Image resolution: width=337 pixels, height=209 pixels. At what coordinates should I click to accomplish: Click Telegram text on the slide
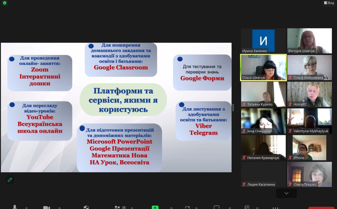(x=204, y=133)
